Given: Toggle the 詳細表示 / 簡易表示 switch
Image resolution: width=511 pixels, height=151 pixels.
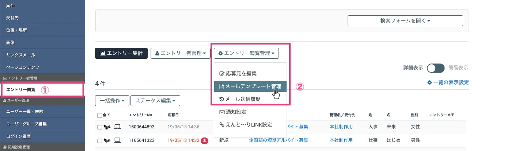Looking at the screenshot, I should pos(436,68).
